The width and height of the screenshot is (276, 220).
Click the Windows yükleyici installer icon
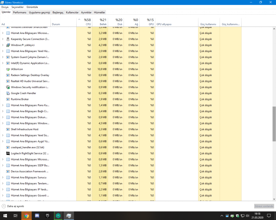(x=8, y=45)
